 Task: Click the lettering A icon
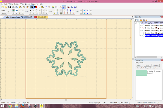(72, 7)
